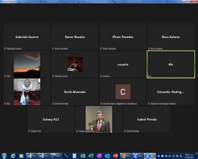
Task: Open the pen tool icon in the taskbar
Action: (66, 156)
